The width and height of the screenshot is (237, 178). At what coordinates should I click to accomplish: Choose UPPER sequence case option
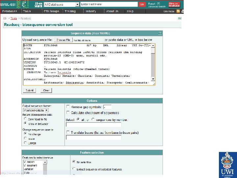coord(25,143)
